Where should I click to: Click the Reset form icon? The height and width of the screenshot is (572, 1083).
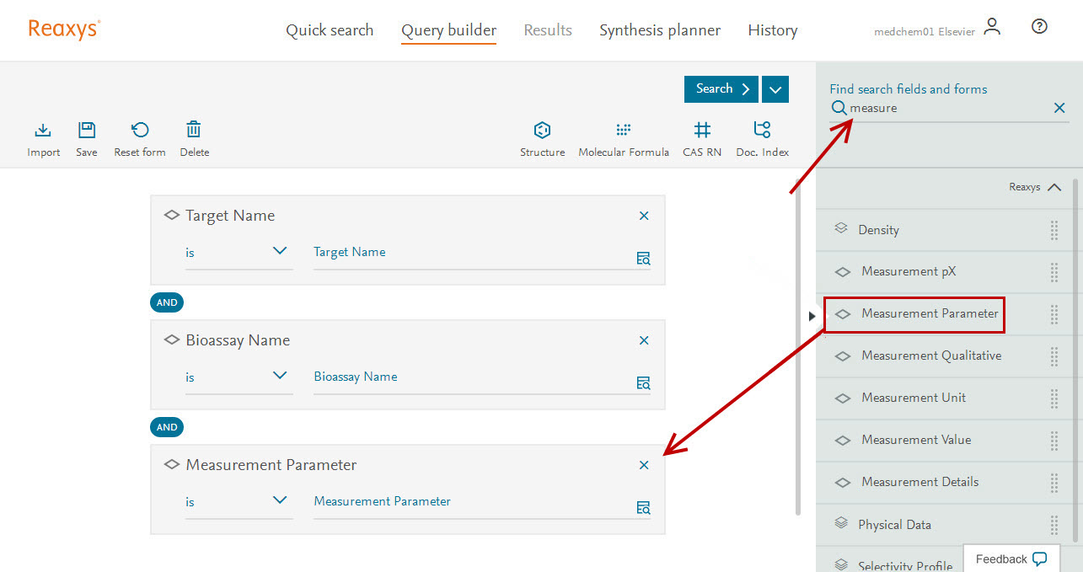point(140,131)
